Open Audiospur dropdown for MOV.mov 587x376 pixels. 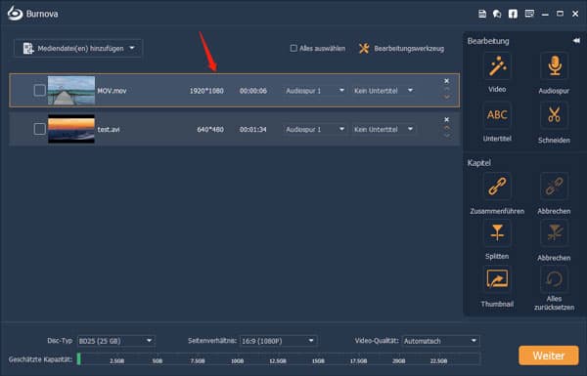pos(314,91)
